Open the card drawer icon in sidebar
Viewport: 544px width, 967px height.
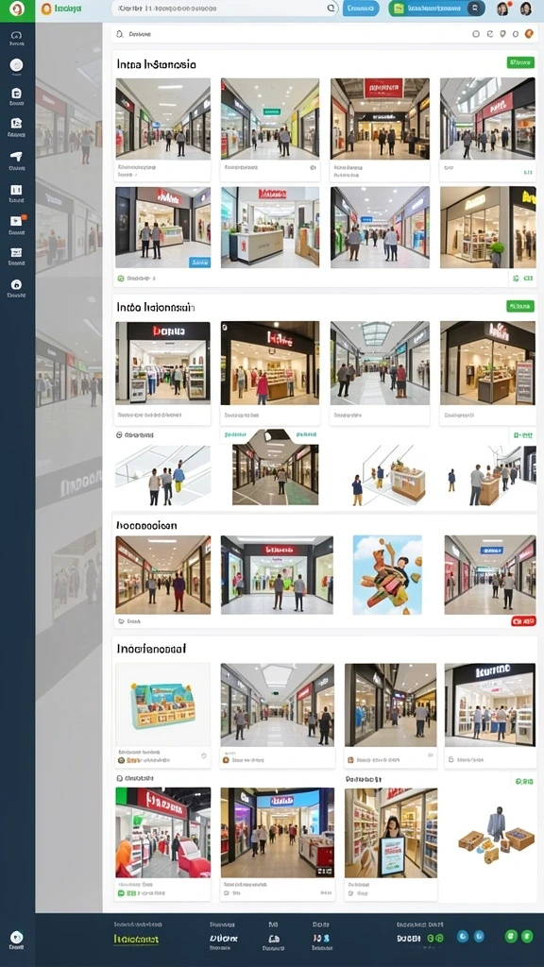coord(17,253)
